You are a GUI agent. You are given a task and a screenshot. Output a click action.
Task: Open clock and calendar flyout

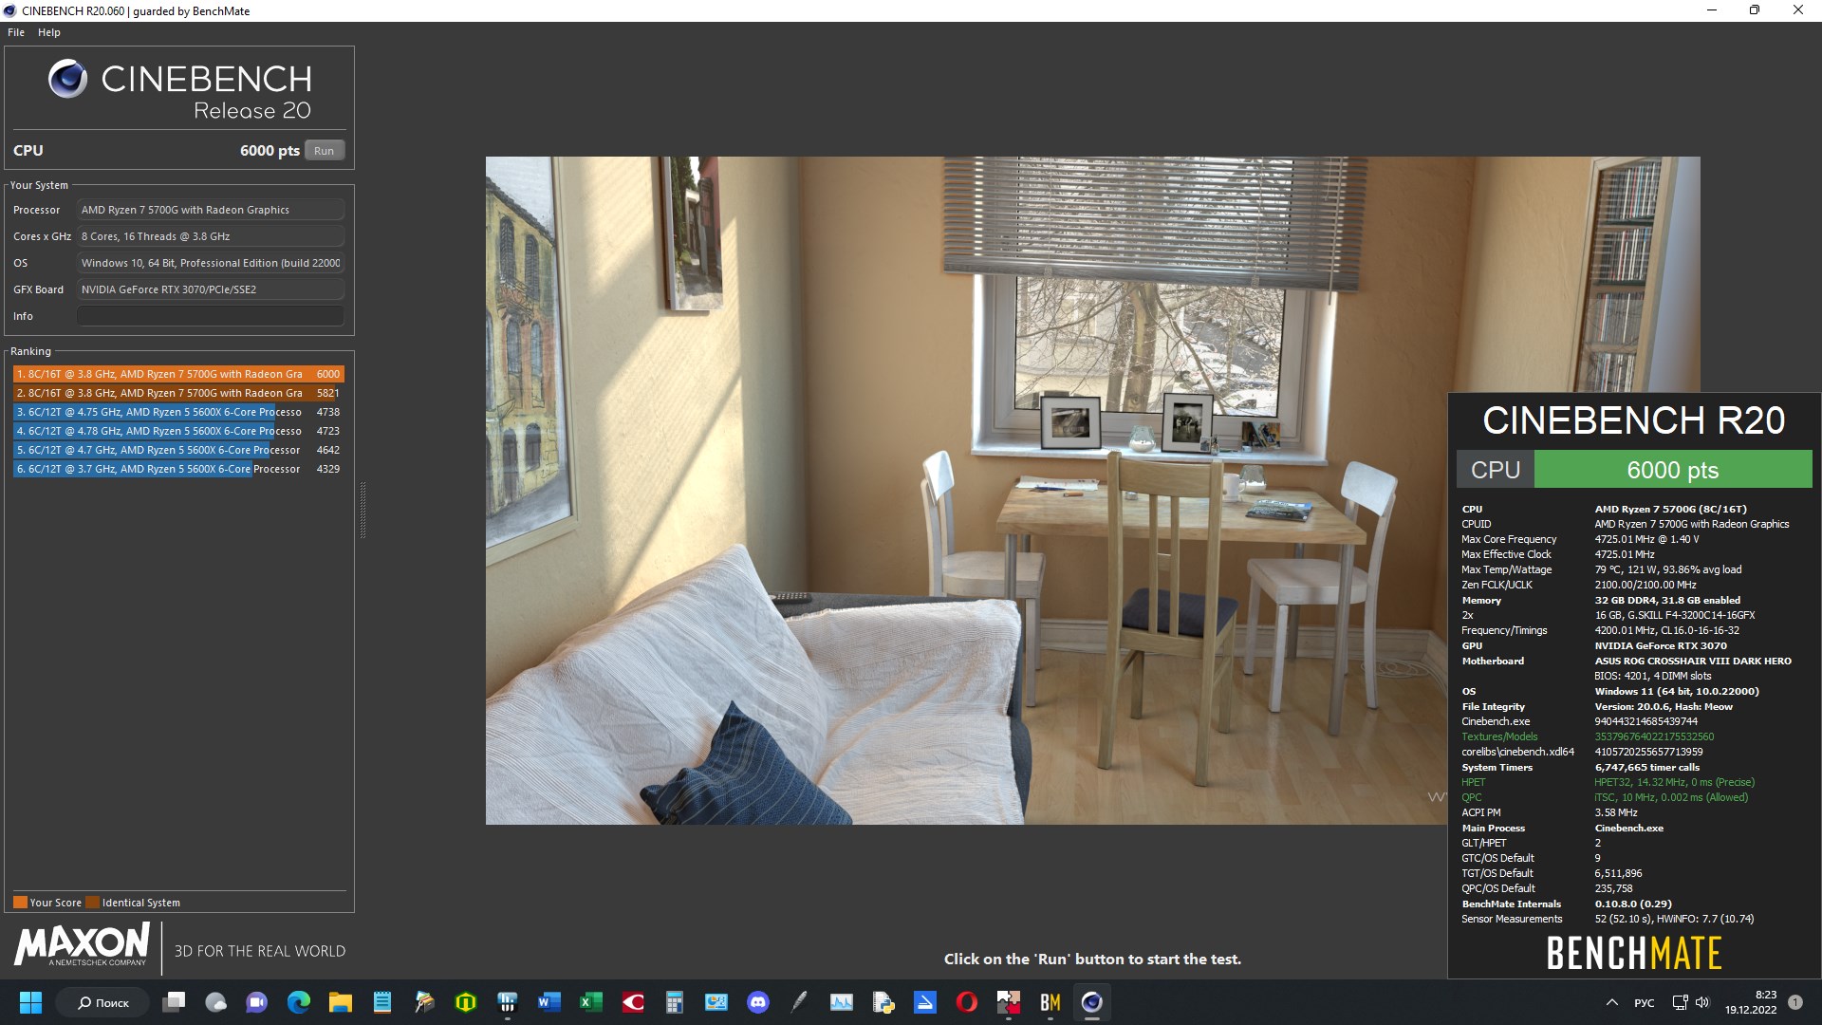click(1751, 1002)
